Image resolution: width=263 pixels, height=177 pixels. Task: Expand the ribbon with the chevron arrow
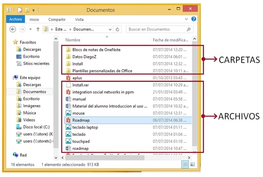(186, 19)
